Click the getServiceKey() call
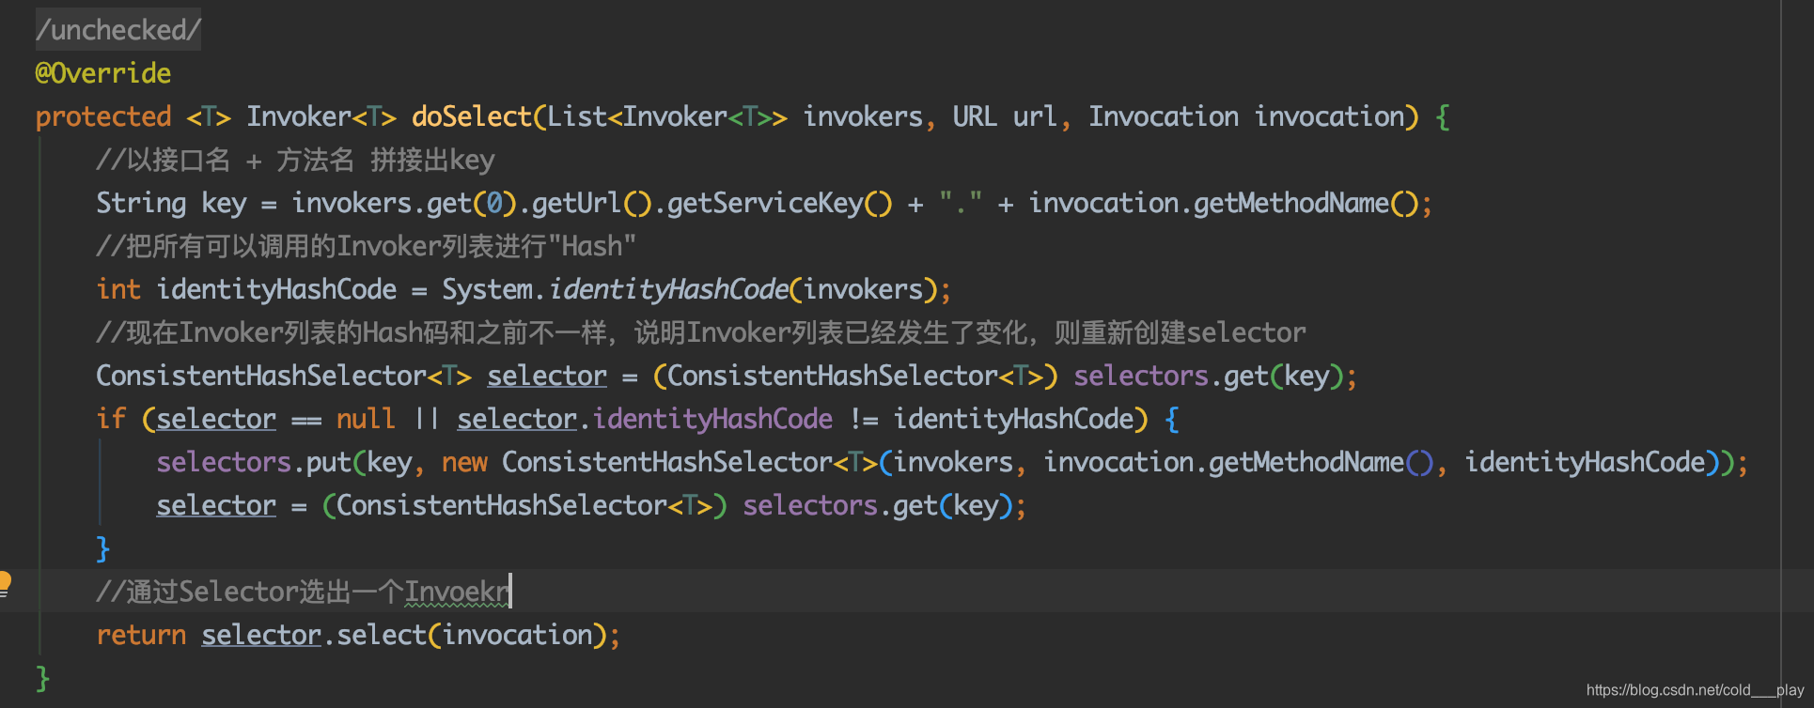Viewport: 1814px width, 708px height. coord(779,203)
